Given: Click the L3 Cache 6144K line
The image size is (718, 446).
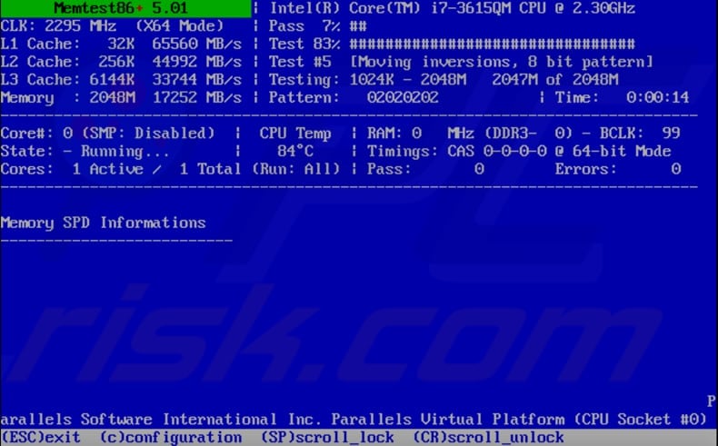Looking at the screenshot, I should pos(121,80).
